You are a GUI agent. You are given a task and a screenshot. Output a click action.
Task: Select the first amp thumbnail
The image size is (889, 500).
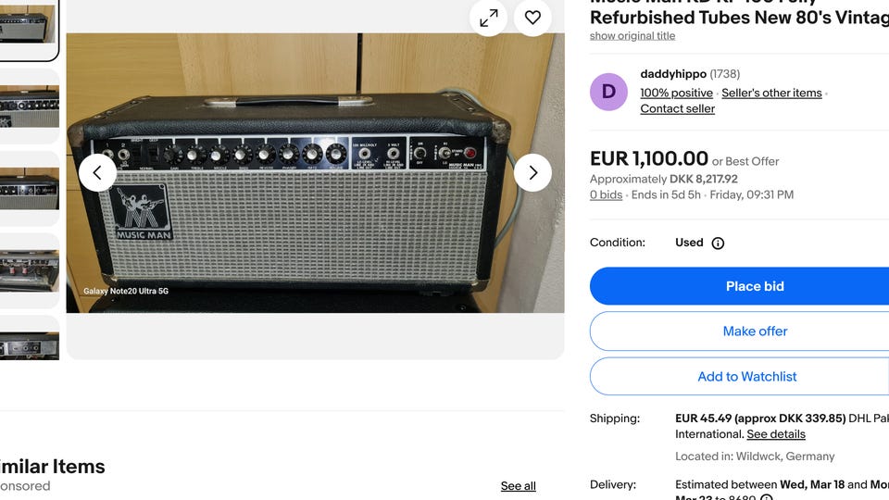point(28,26)
